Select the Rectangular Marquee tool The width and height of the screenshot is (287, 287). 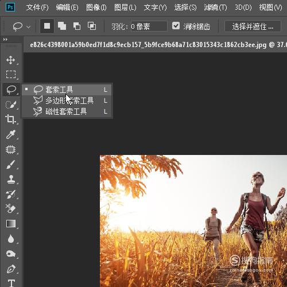(x=11, y=75)
